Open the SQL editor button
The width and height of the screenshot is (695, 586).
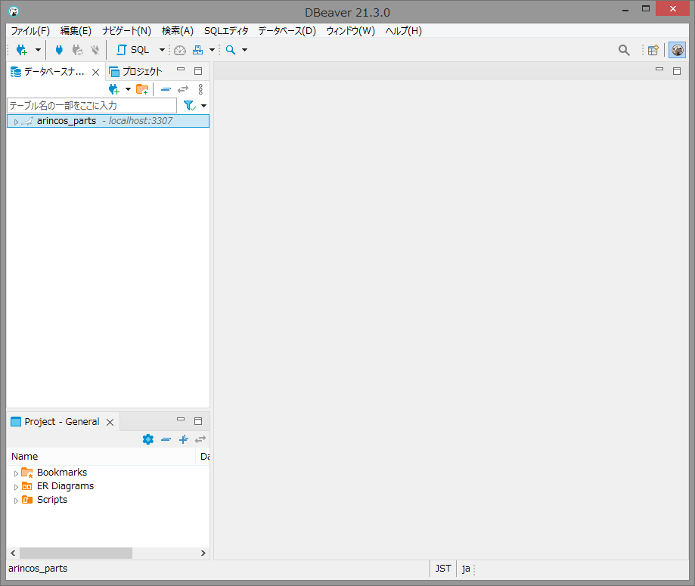(133, 50)
